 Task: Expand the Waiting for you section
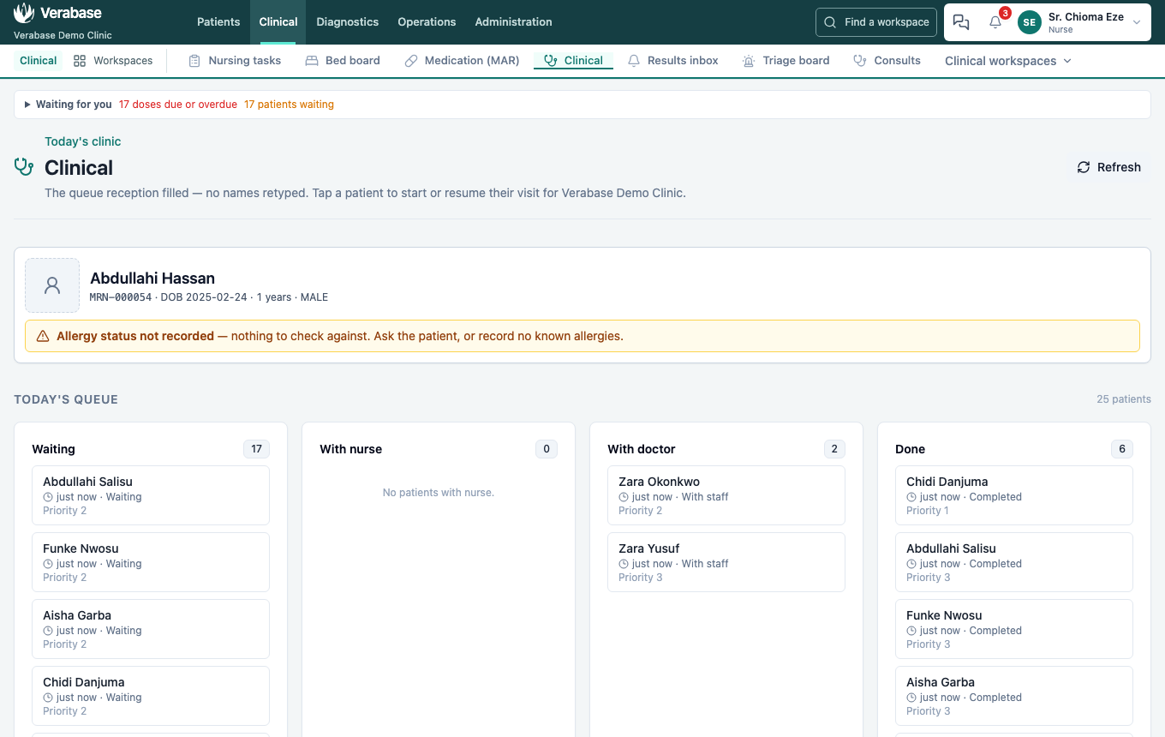69,105
